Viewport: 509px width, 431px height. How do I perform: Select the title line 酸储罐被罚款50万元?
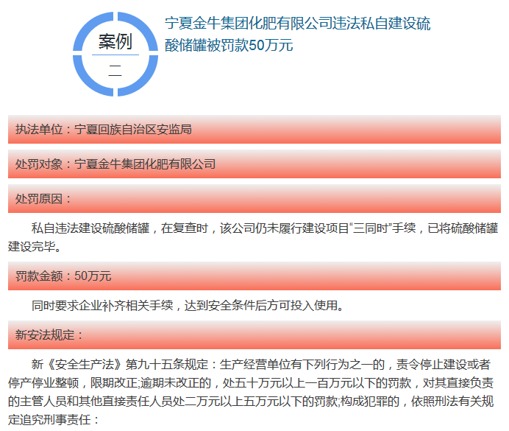(x=229, y=45)
